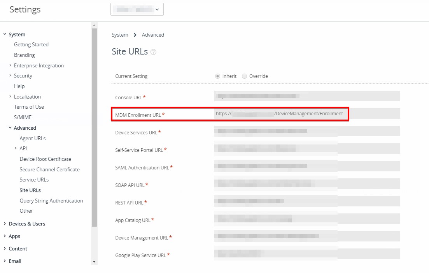429x273 pixels.
Task: Click the Advanced breadcrumb link
Action: [x=153, y=35]
